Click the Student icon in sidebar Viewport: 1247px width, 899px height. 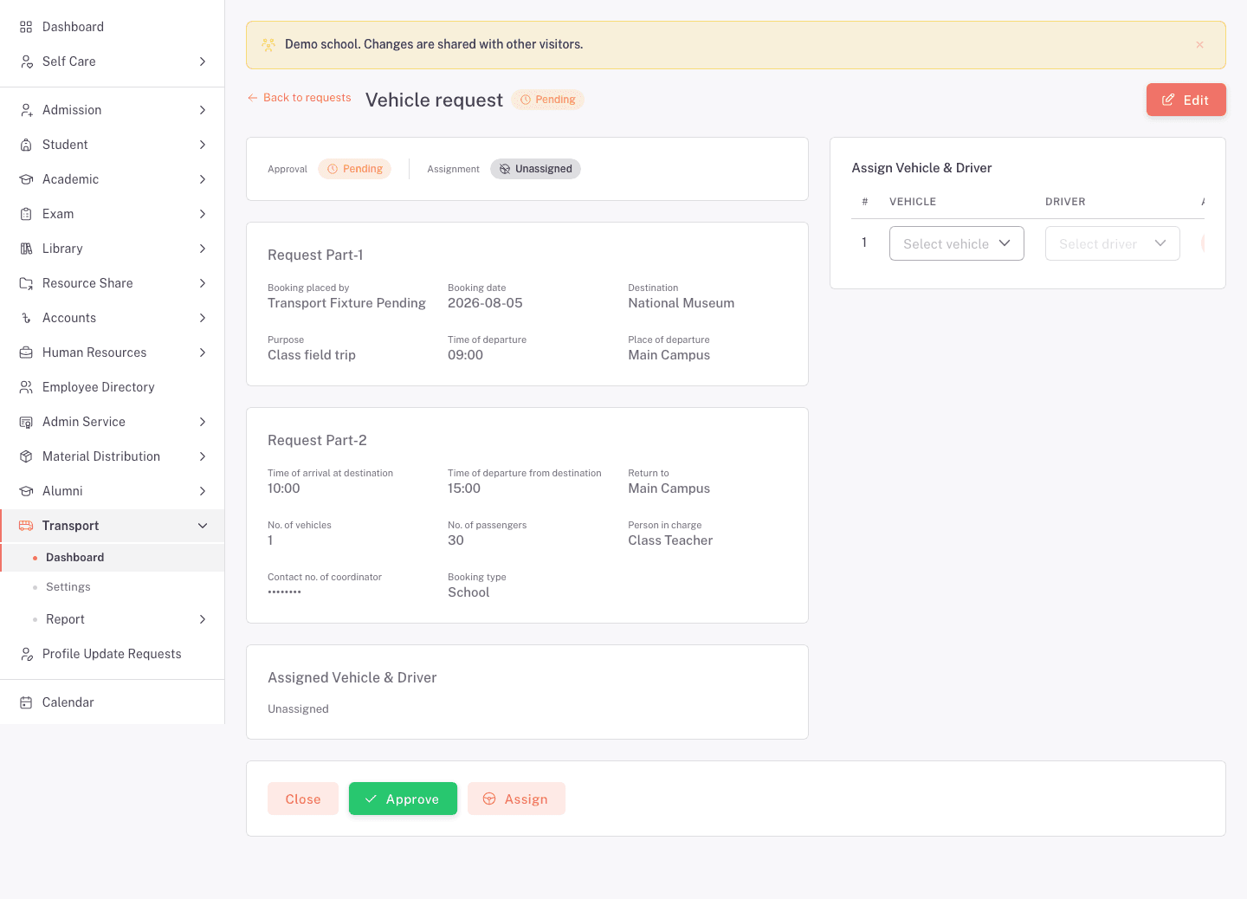click(26, 145)
